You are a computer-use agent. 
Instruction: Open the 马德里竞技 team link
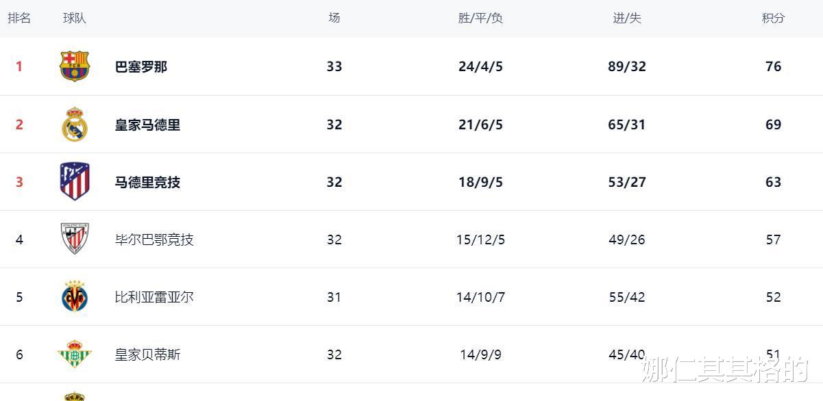point(148,182)
